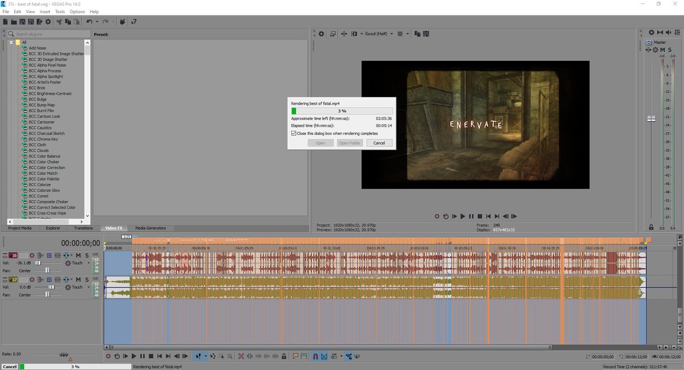Click the Split Screen View icon
Viewport: 684px width, 370px height.
pyautogui.click(x=354, y=34)
